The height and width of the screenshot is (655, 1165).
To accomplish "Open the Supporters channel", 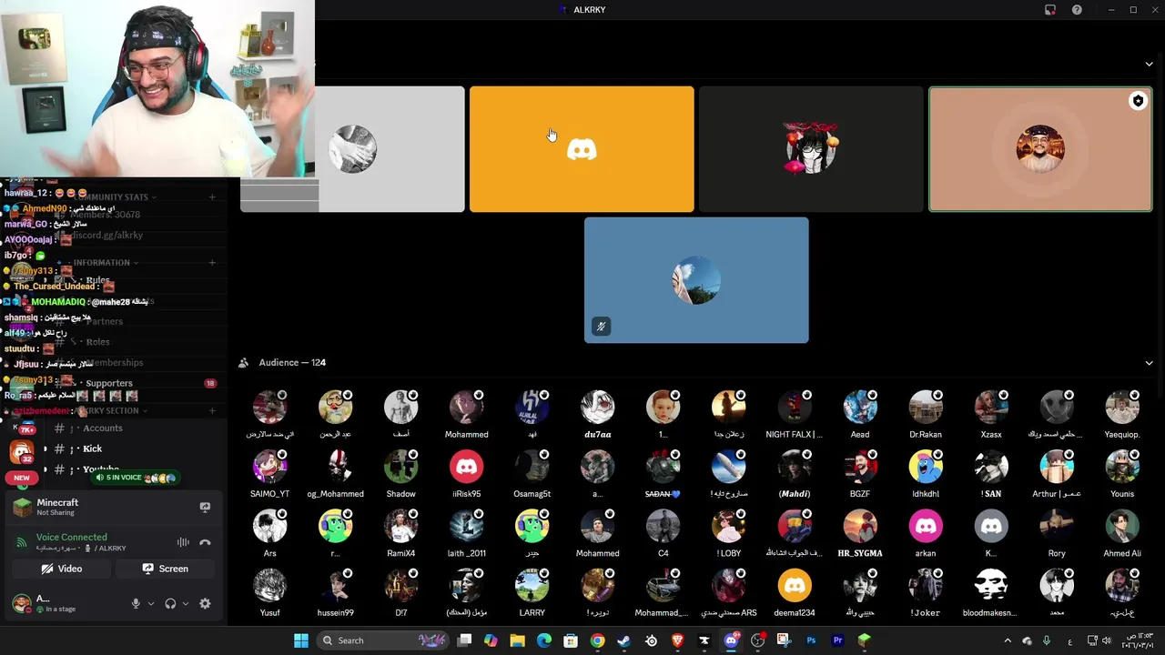I will (x=108, y=383).
